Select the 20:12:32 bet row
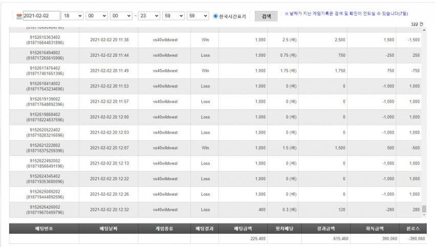The image size is (435, 247). pos(215,210)
